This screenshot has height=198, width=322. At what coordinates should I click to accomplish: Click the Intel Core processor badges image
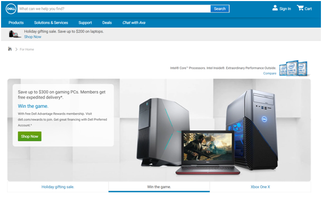coord(294,68)
